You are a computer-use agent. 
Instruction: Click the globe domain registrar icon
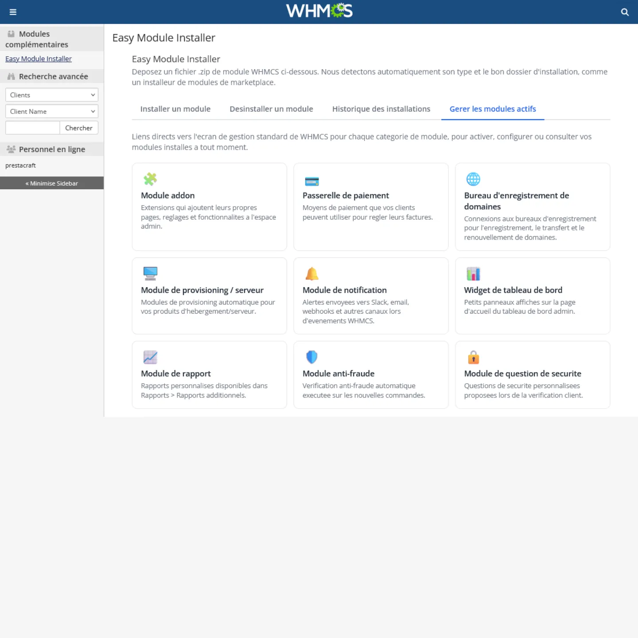coord(473,179)
